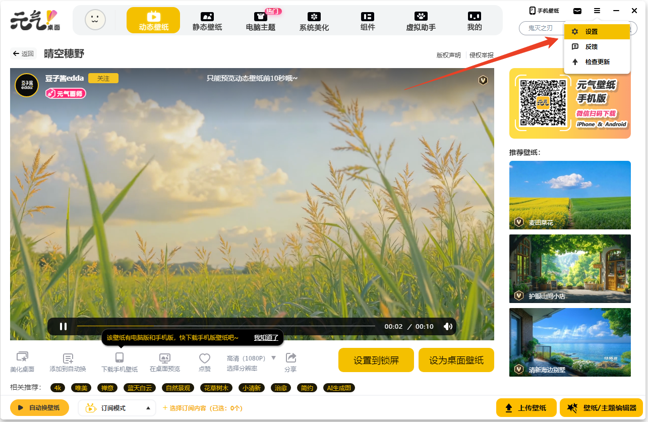Image resolution: width=648 pixels, height=422 pixels.
Task: Click 我知道了 to dismiss the tooltip
Action: [x=266, y=338]
